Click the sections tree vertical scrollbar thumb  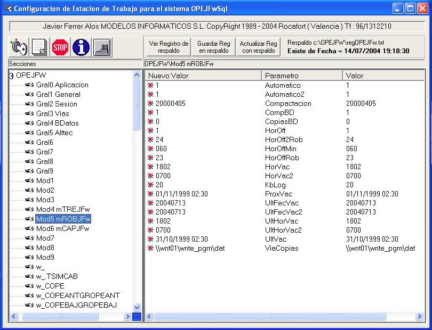(137, 104)
